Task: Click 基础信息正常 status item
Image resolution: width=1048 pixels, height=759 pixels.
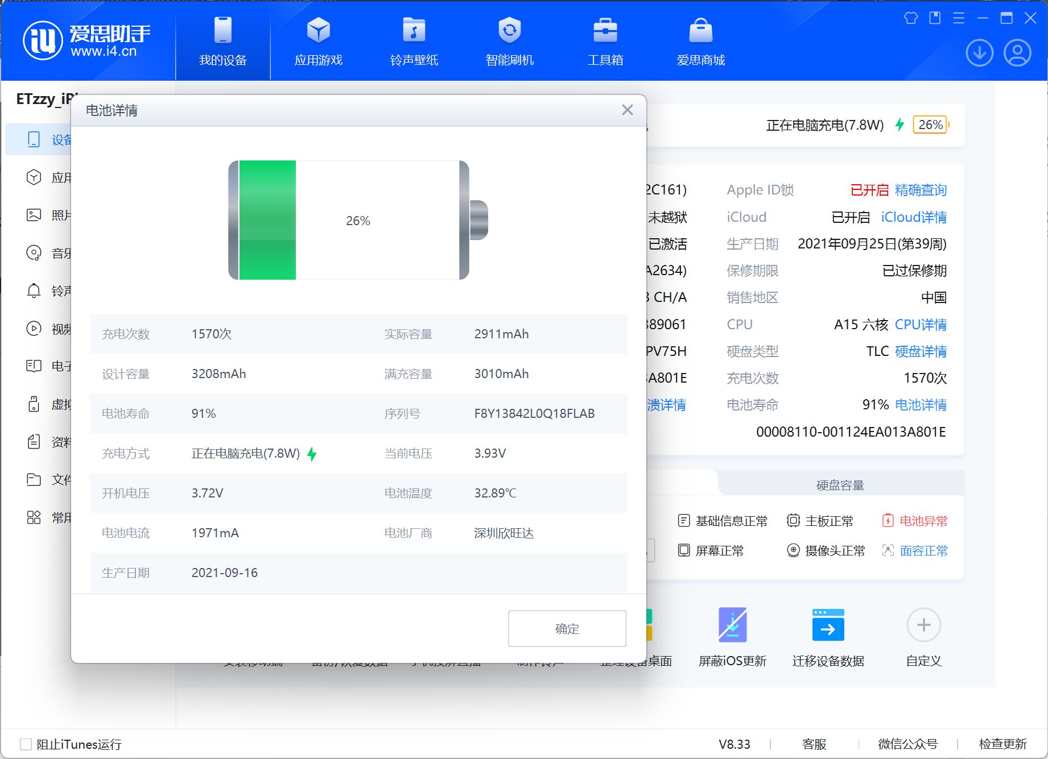Action: [x=723, y=521]
